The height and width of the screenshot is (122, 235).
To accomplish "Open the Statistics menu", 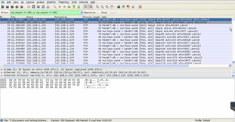I will pos(51,2).
